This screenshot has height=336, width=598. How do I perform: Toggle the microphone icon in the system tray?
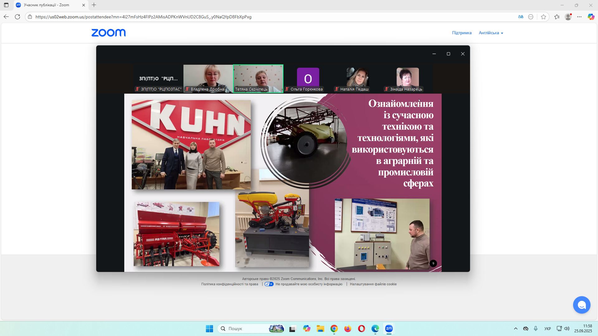[536, 329]
